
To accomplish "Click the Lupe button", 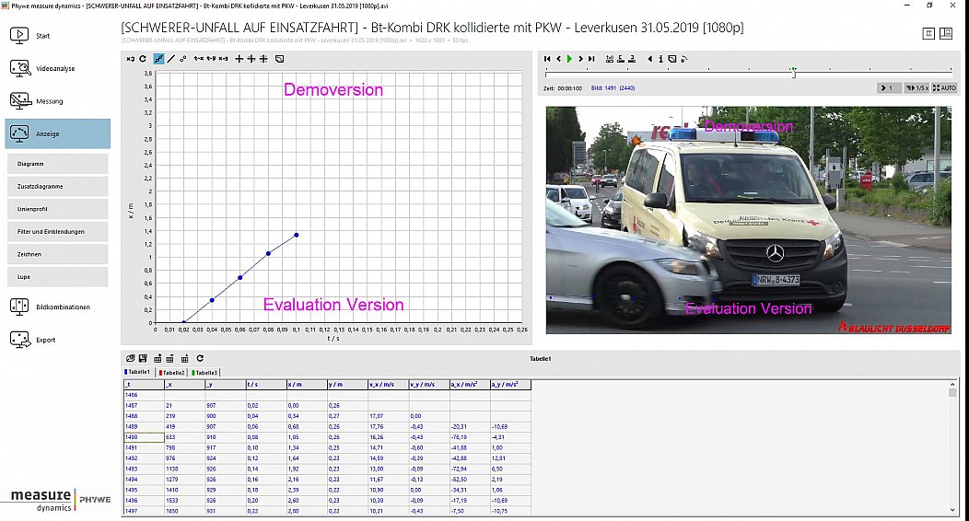I will click(x=57, y=276).
